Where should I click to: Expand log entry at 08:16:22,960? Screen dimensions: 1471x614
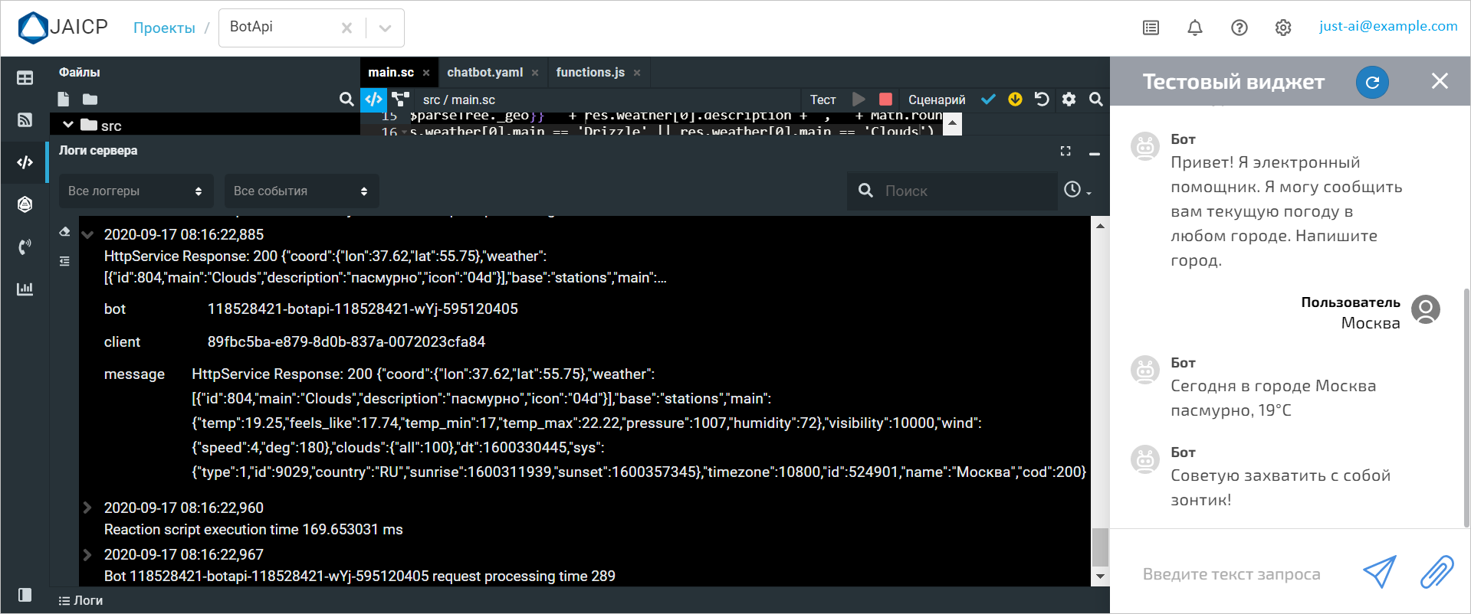87,508
